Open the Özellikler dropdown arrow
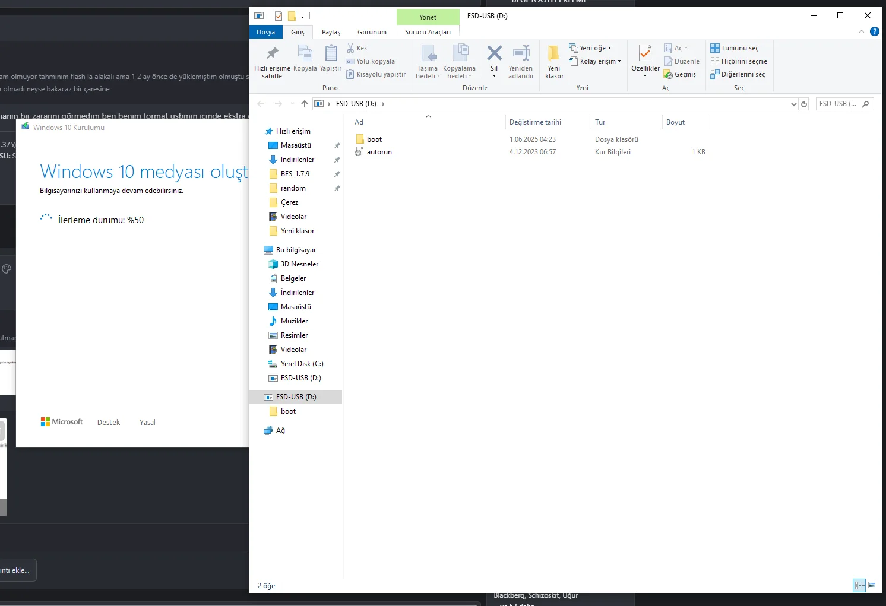 pos(645,76)
